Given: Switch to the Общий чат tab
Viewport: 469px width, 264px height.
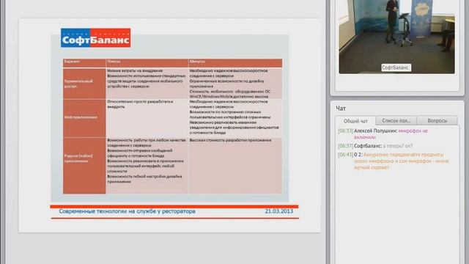Looking at the screenshot, I should coord(355,121).
